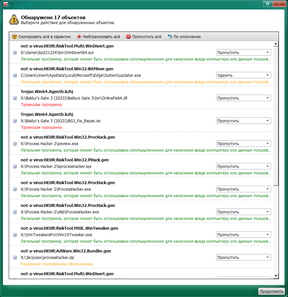The width and height of the screenshot is (288, 297).
Task: Open Удалить dropdown for updater.exe
Action: 244,75
